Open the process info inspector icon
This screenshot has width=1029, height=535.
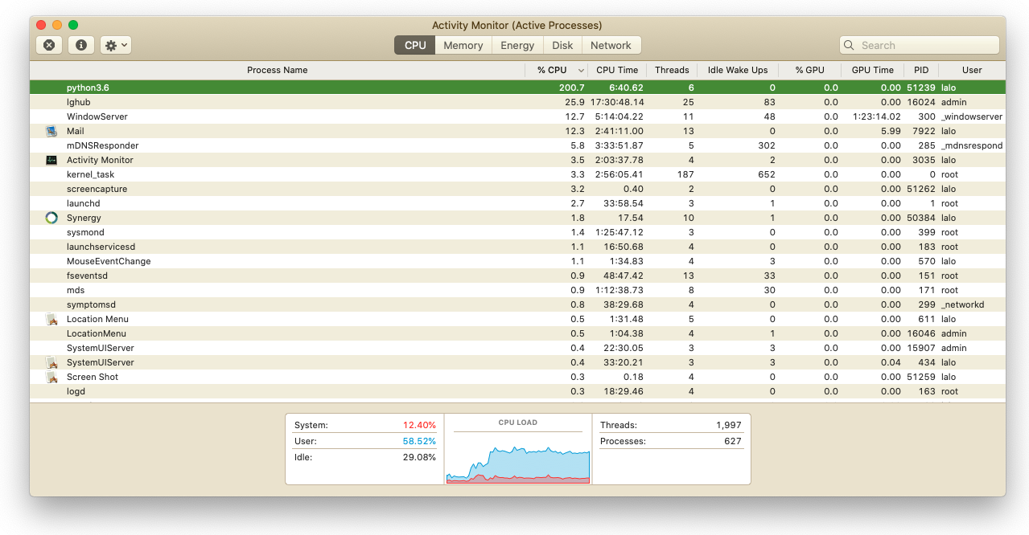[81, 46]
